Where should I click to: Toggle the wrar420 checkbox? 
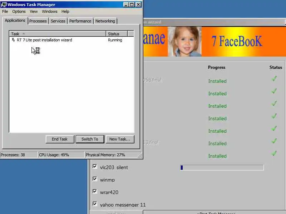click(x=95, y=191)
